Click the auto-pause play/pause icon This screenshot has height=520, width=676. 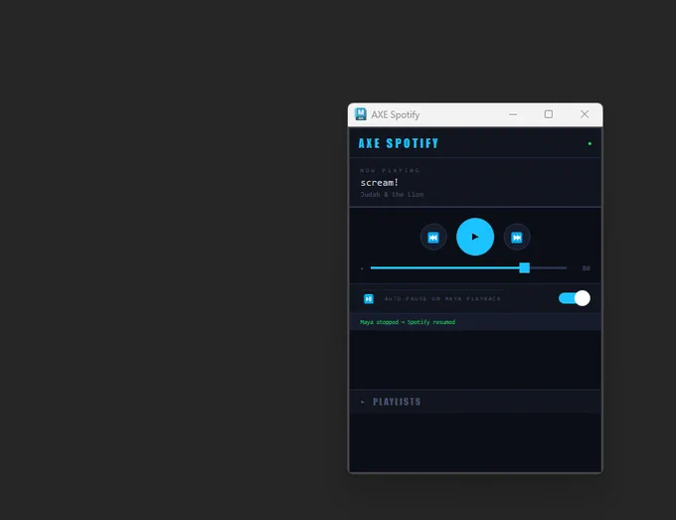[369, 299]
